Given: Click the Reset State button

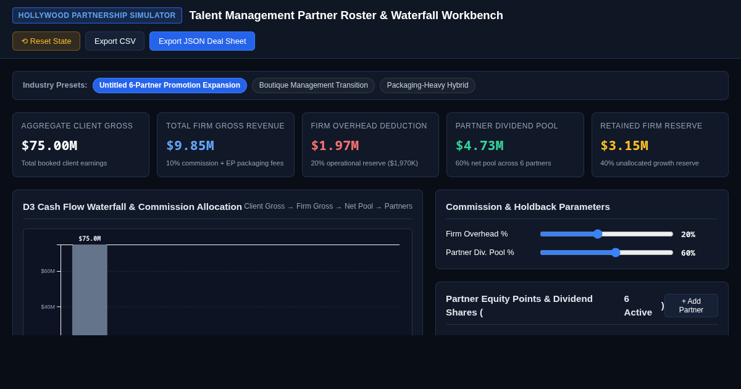Looking at the screenshot, I should click(x=46, y=41).
